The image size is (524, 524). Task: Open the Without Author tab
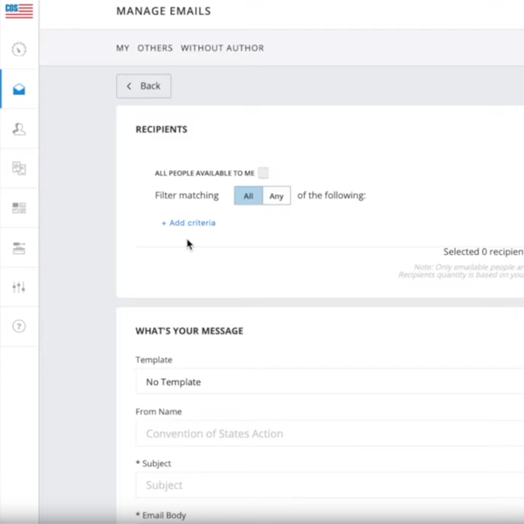[222, 48]
